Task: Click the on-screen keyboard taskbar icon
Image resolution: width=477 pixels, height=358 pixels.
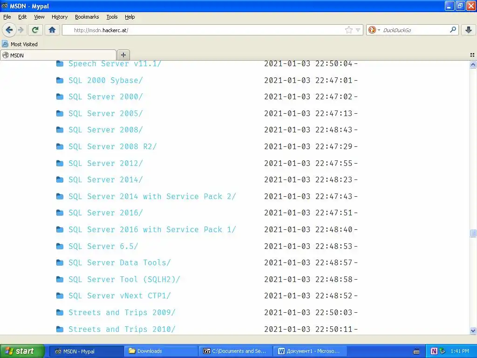Action: click(416, 351)
